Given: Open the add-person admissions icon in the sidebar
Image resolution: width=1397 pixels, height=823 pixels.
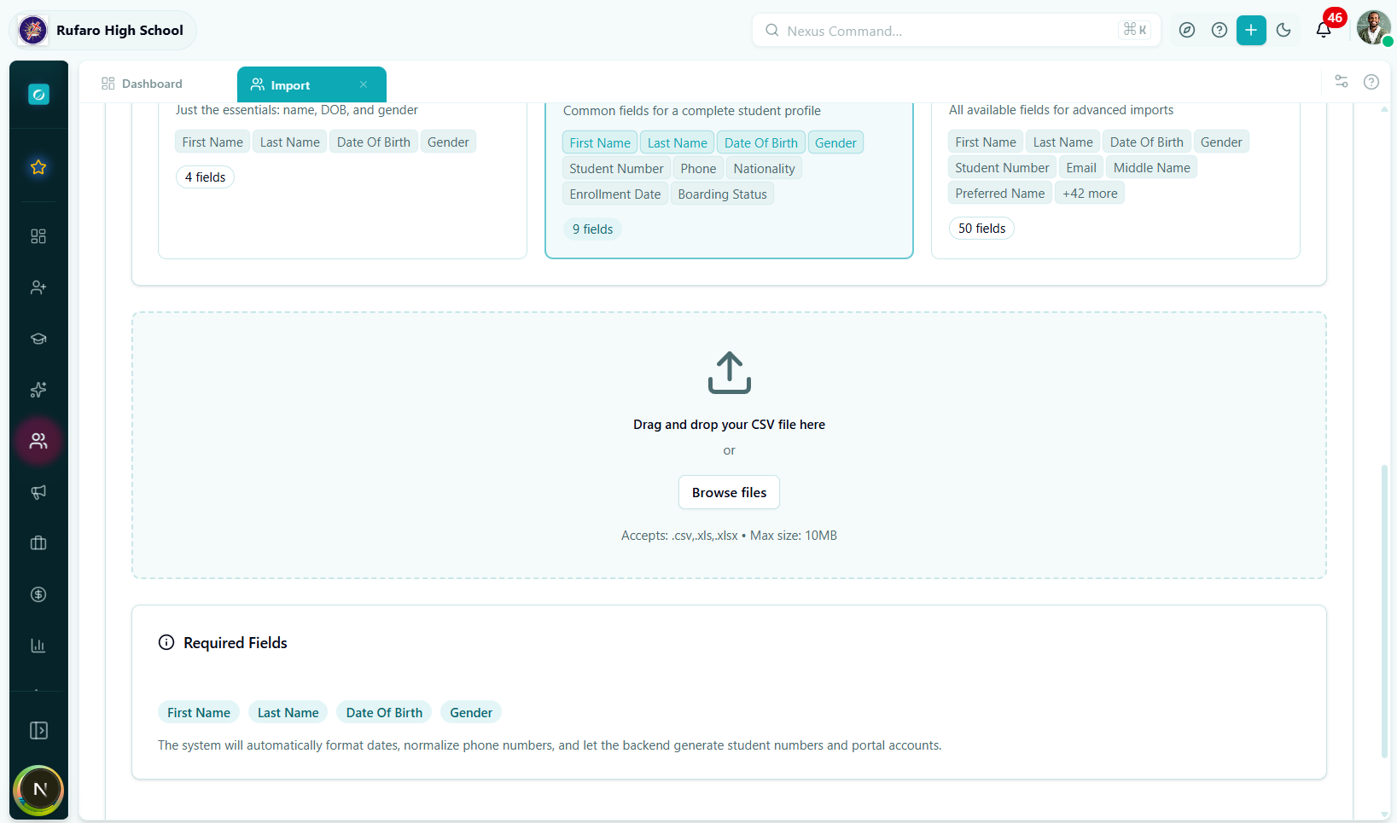Looking at the screenshot, I should (x=38, y=287).
